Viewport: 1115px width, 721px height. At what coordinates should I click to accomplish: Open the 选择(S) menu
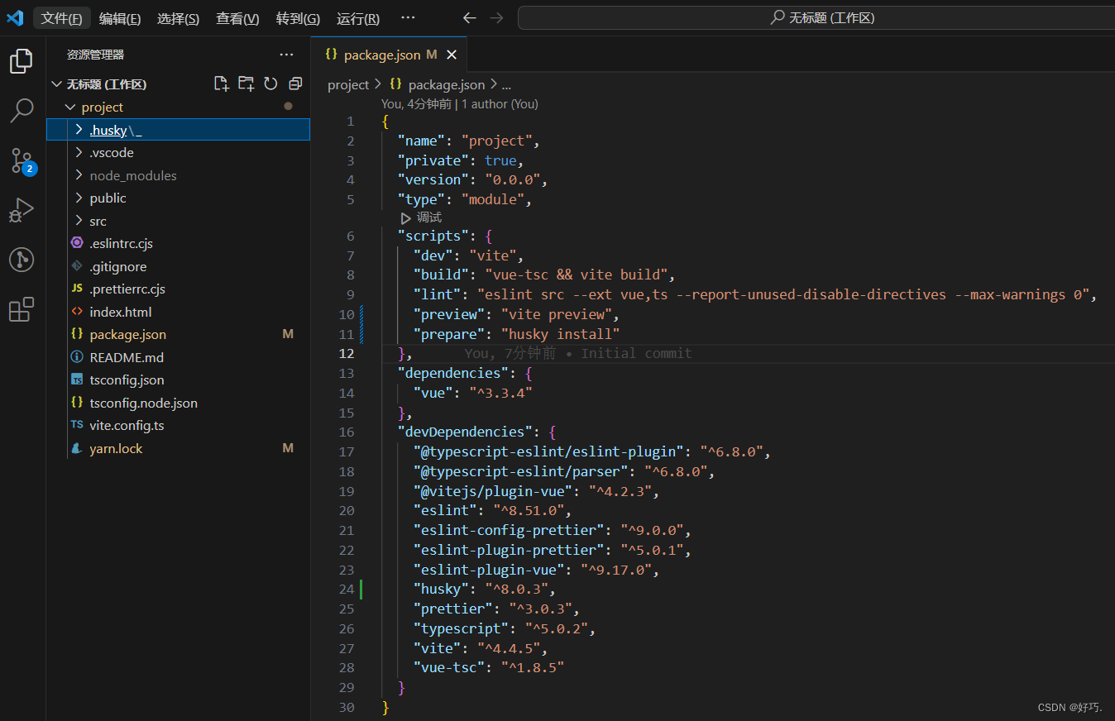tap(178, 18)
